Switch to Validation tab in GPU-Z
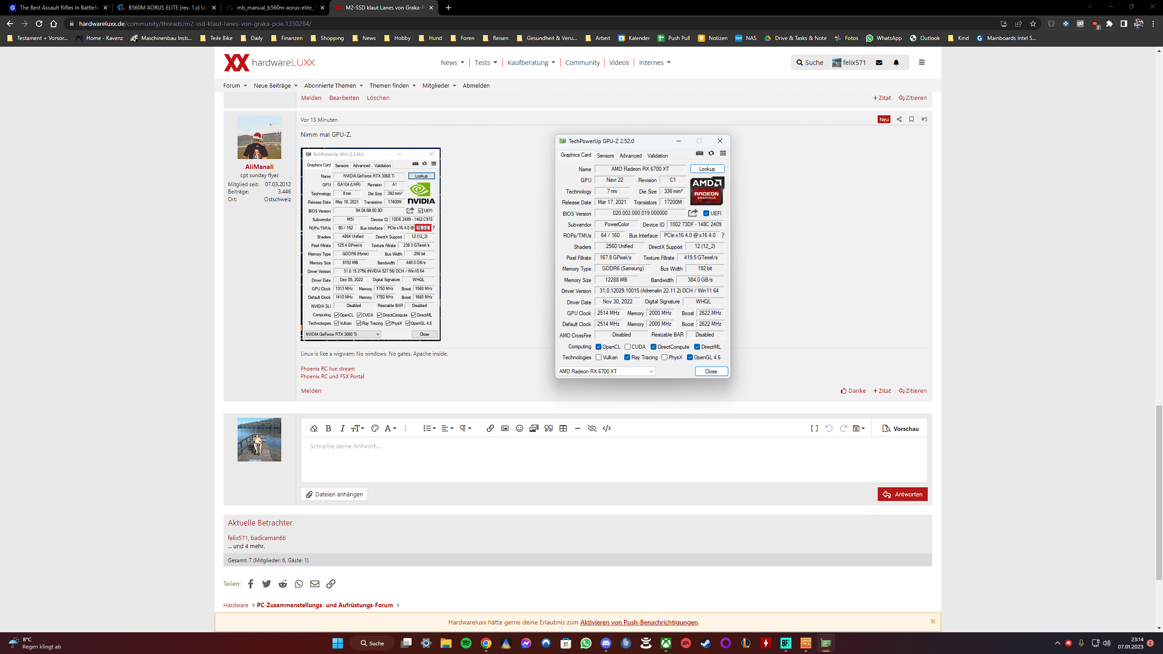Viewport: 1163px width, 654px height. pos(657,156)
